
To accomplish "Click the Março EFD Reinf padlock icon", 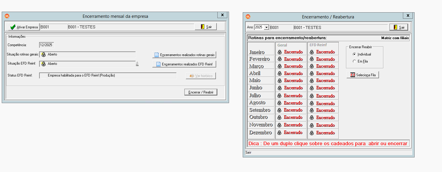I will [312, 66].
